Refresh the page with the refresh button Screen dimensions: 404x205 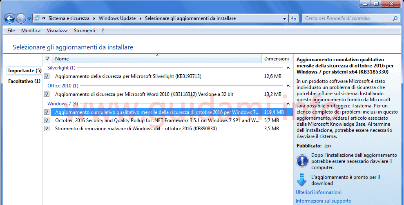tap(293, 18)
